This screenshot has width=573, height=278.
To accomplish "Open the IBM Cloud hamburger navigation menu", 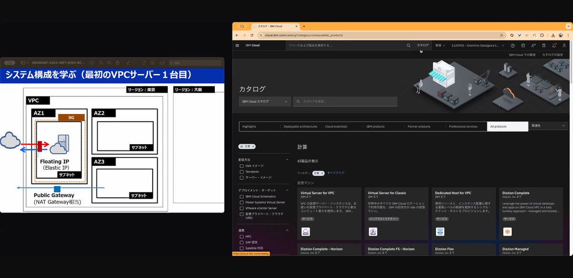I will pos(237,45).
